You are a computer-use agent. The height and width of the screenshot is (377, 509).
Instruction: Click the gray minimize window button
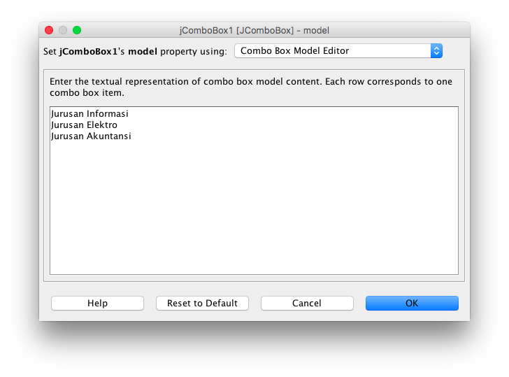click(x=63, y=30)
